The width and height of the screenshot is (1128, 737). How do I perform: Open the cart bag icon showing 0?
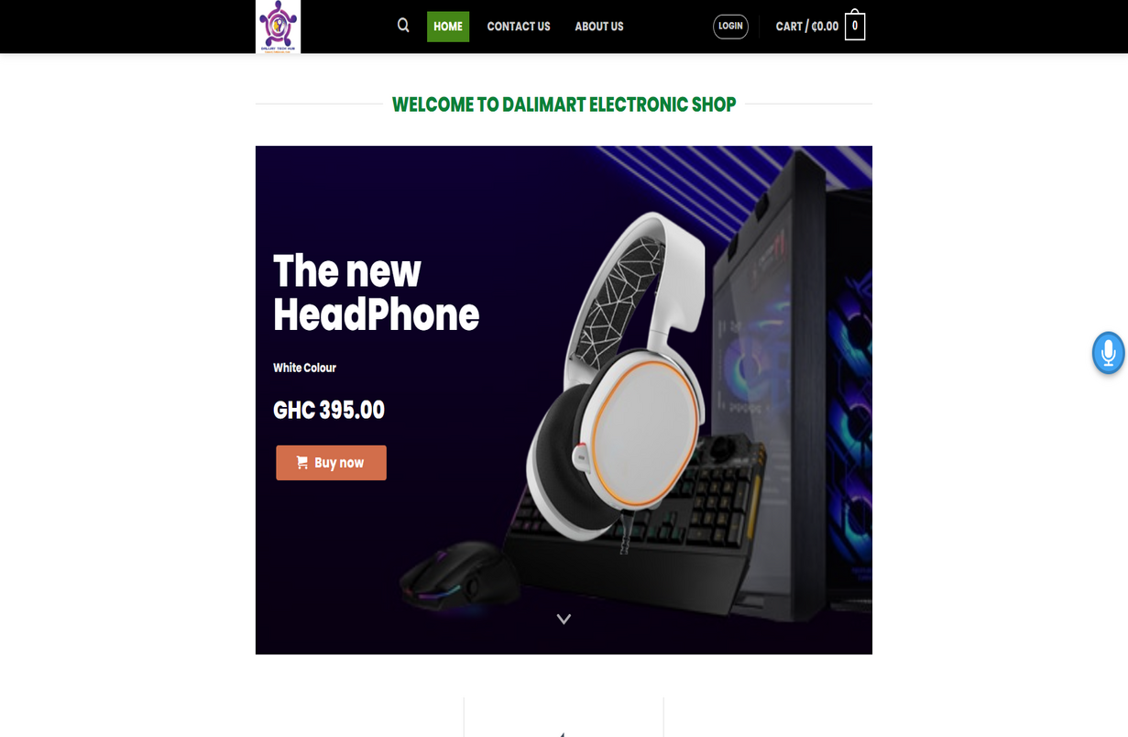pyautogui.click(x=855, y=26)
